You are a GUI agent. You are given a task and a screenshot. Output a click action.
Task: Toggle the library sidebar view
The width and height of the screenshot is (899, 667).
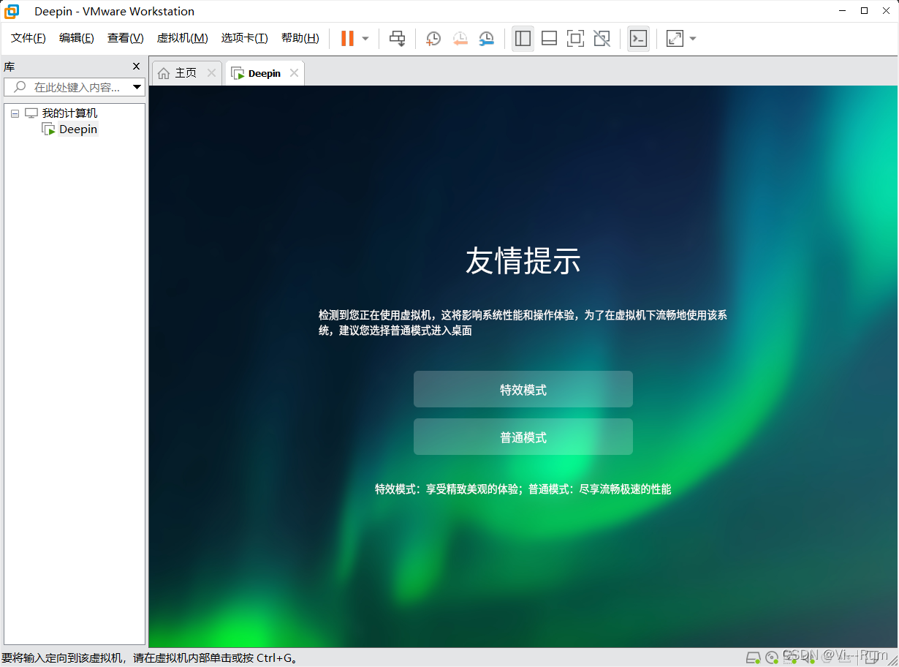(523, 39)
